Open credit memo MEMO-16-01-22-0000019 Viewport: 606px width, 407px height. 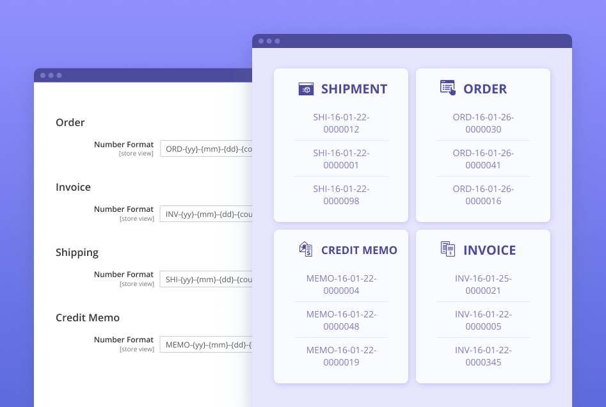pos(341,356)
